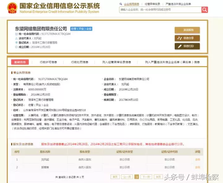Viewport: 223px width, 183px height.
Task: Click the small magnifier beside 企业信用信息
Action: coord(121,4)
